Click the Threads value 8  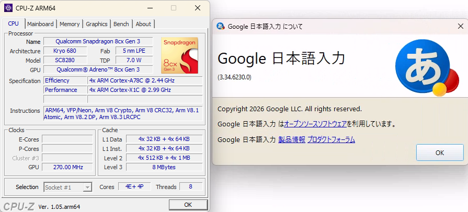pos(190,186)
